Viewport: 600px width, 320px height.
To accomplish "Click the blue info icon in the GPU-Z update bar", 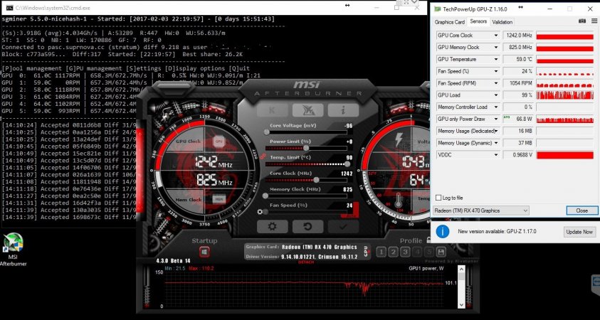I will click(442, 231).
